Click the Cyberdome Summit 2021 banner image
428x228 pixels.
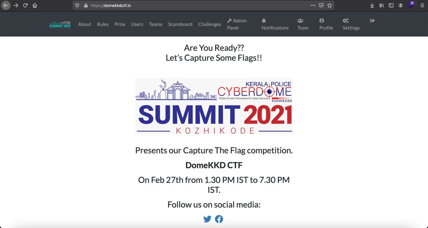tap(214, 106)
